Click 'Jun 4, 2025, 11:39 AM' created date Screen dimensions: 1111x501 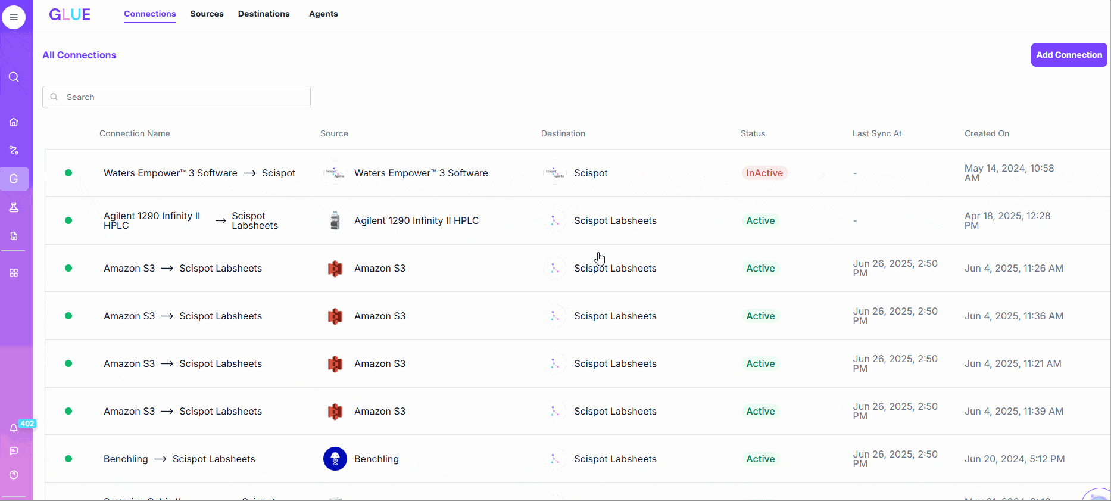pos(1014,411)
